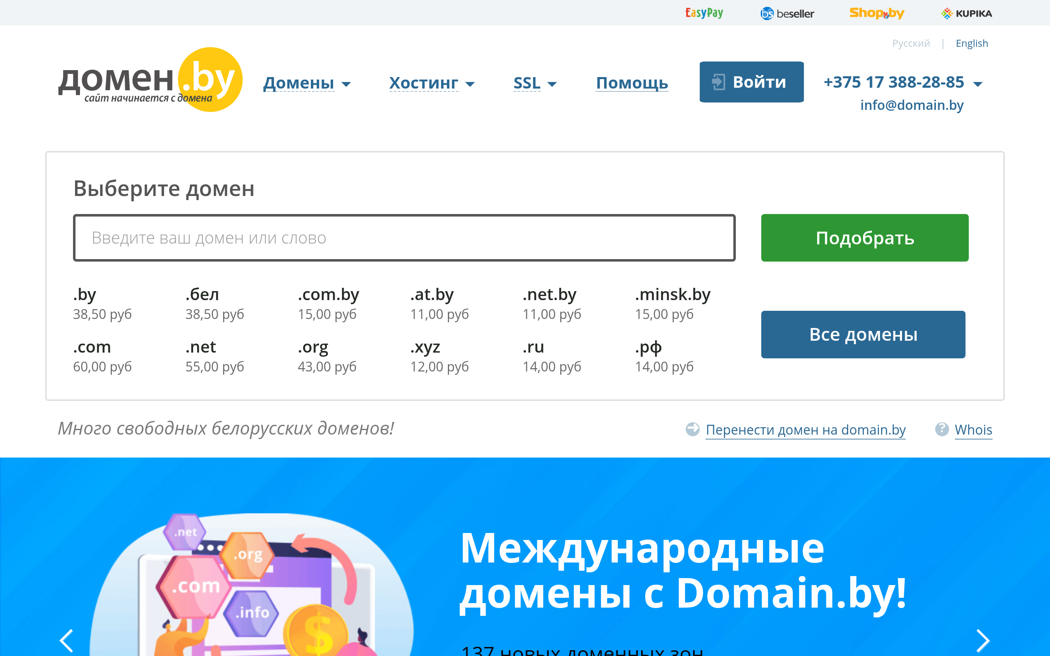This screenshot has height=656, width=1050.
Task: Show the next banner slide
Action: point(983,640)
